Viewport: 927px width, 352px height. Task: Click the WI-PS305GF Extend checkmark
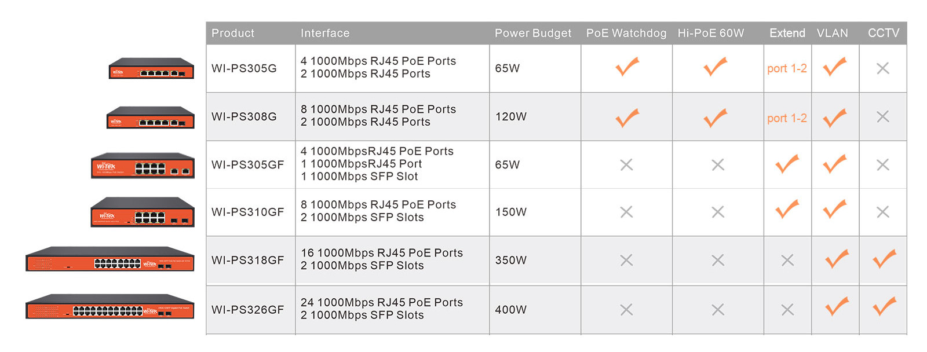[x=787, y=164]
